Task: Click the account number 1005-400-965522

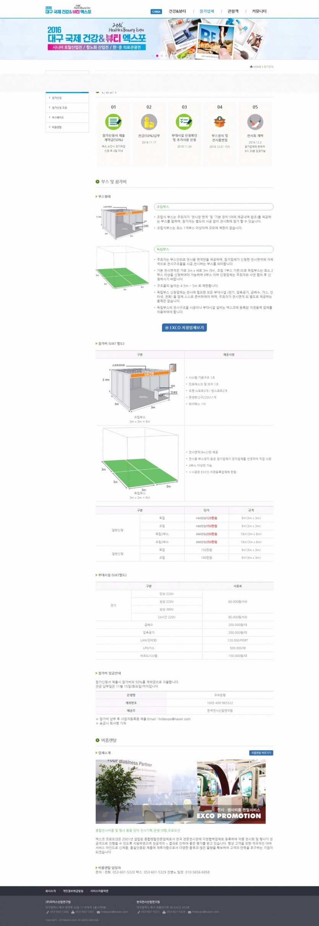Action: 220,703
